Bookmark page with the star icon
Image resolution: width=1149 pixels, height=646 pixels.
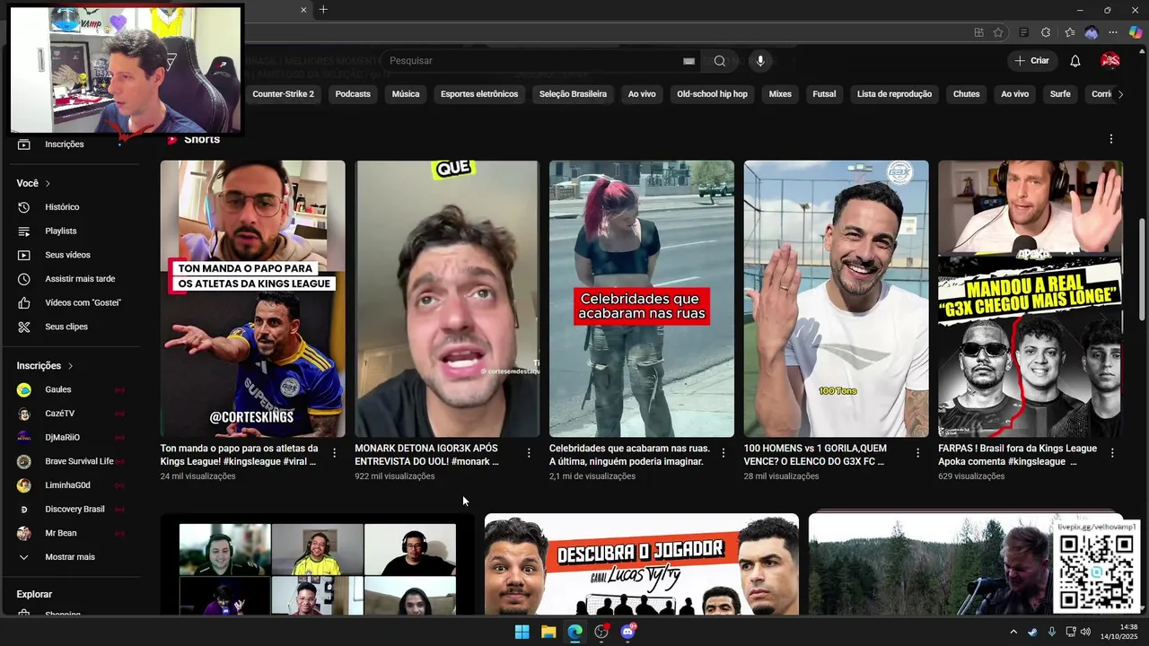click(998, 32)
